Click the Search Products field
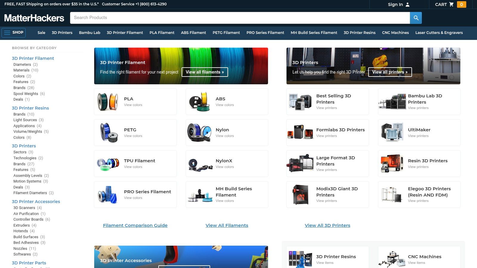The width and height of the screenshot is (477, 268). 240,18
